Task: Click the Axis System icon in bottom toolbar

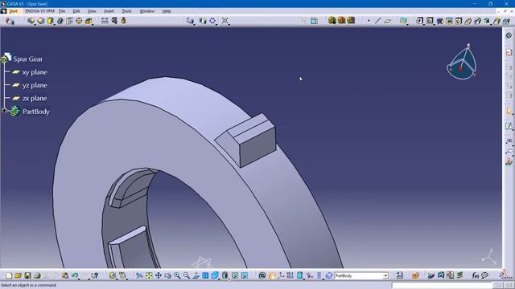Action: (281, 275)
